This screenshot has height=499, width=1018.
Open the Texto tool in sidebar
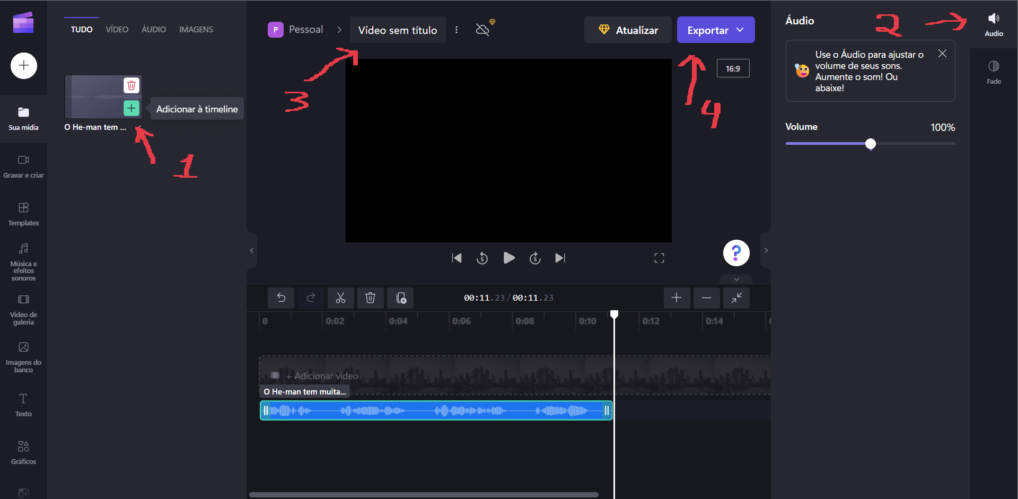pos(23,405)
